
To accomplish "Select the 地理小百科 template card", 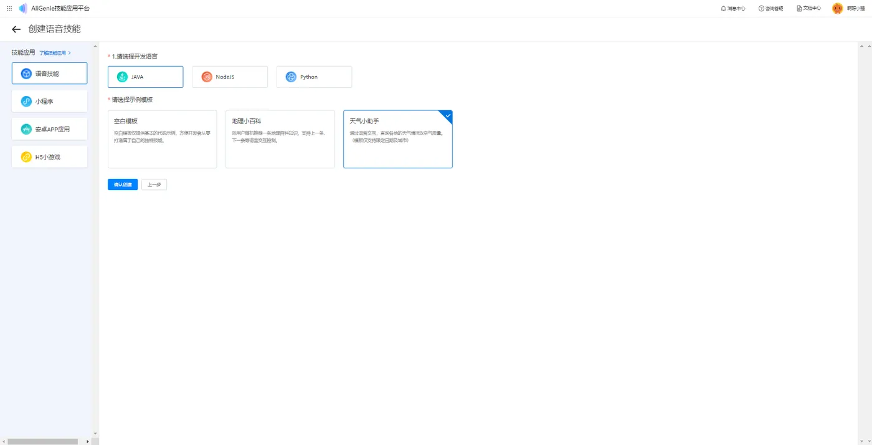I will point(280,139).
